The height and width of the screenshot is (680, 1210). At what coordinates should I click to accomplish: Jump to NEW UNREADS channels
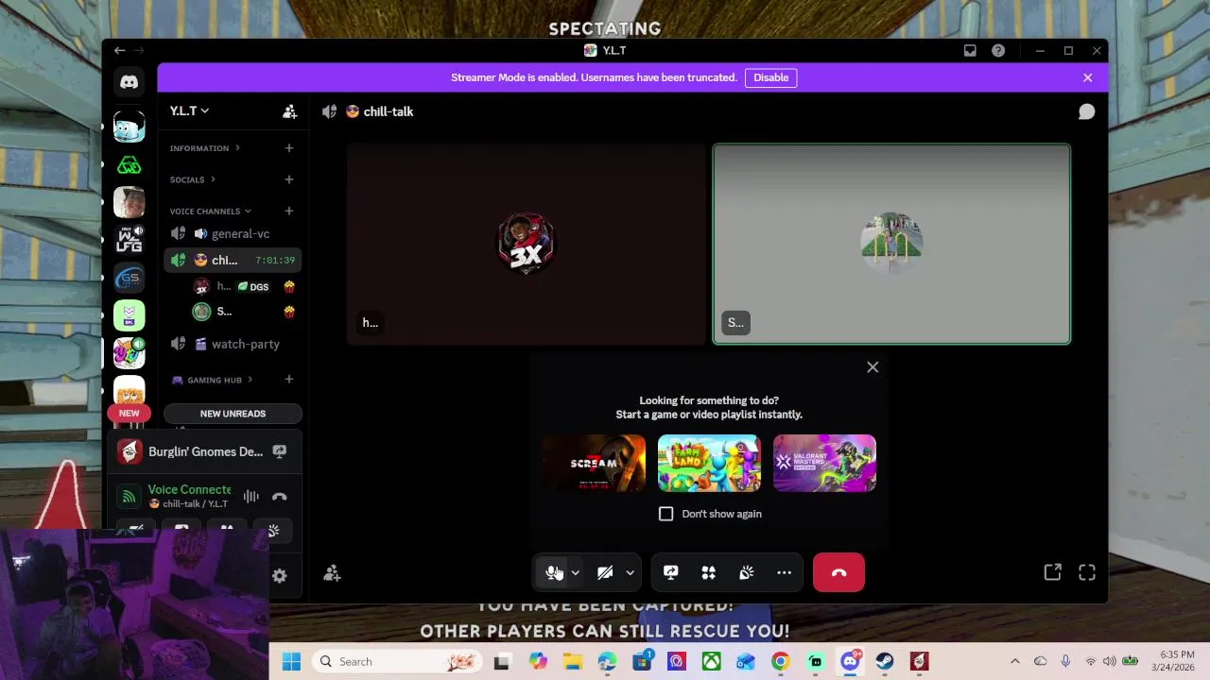[x=233, y=414]
